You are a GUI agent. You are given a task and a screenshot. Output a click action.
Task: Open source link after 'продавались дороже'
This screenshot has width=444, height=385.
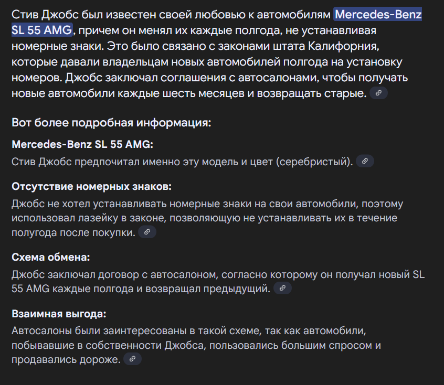click(132, 359)
